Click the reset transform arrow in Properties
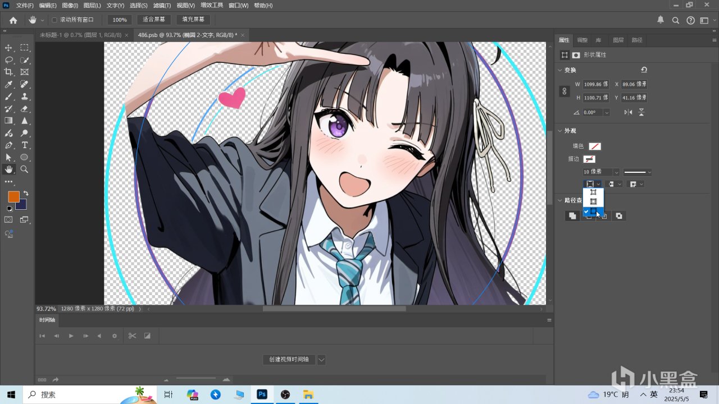This screenshot has height=404, width=719. pyautogui.click(x=644, y=70)
